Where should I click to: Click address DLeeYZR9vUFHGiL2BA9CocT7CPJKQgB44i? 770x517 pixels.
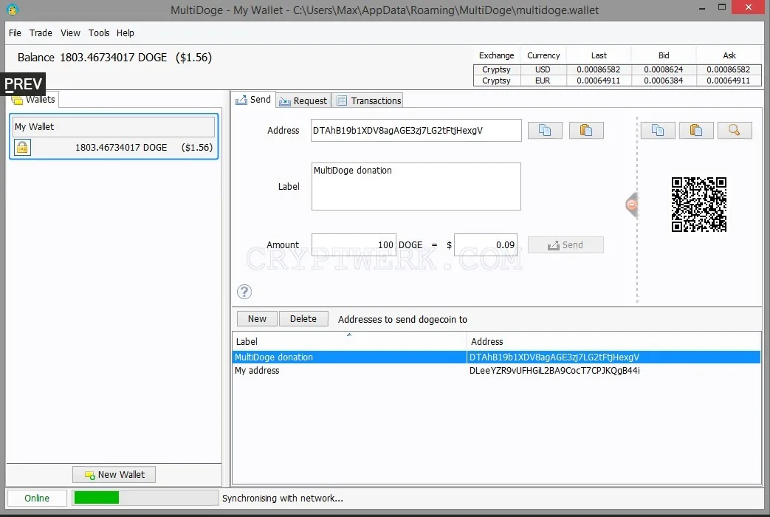click(x=554, y=371)
